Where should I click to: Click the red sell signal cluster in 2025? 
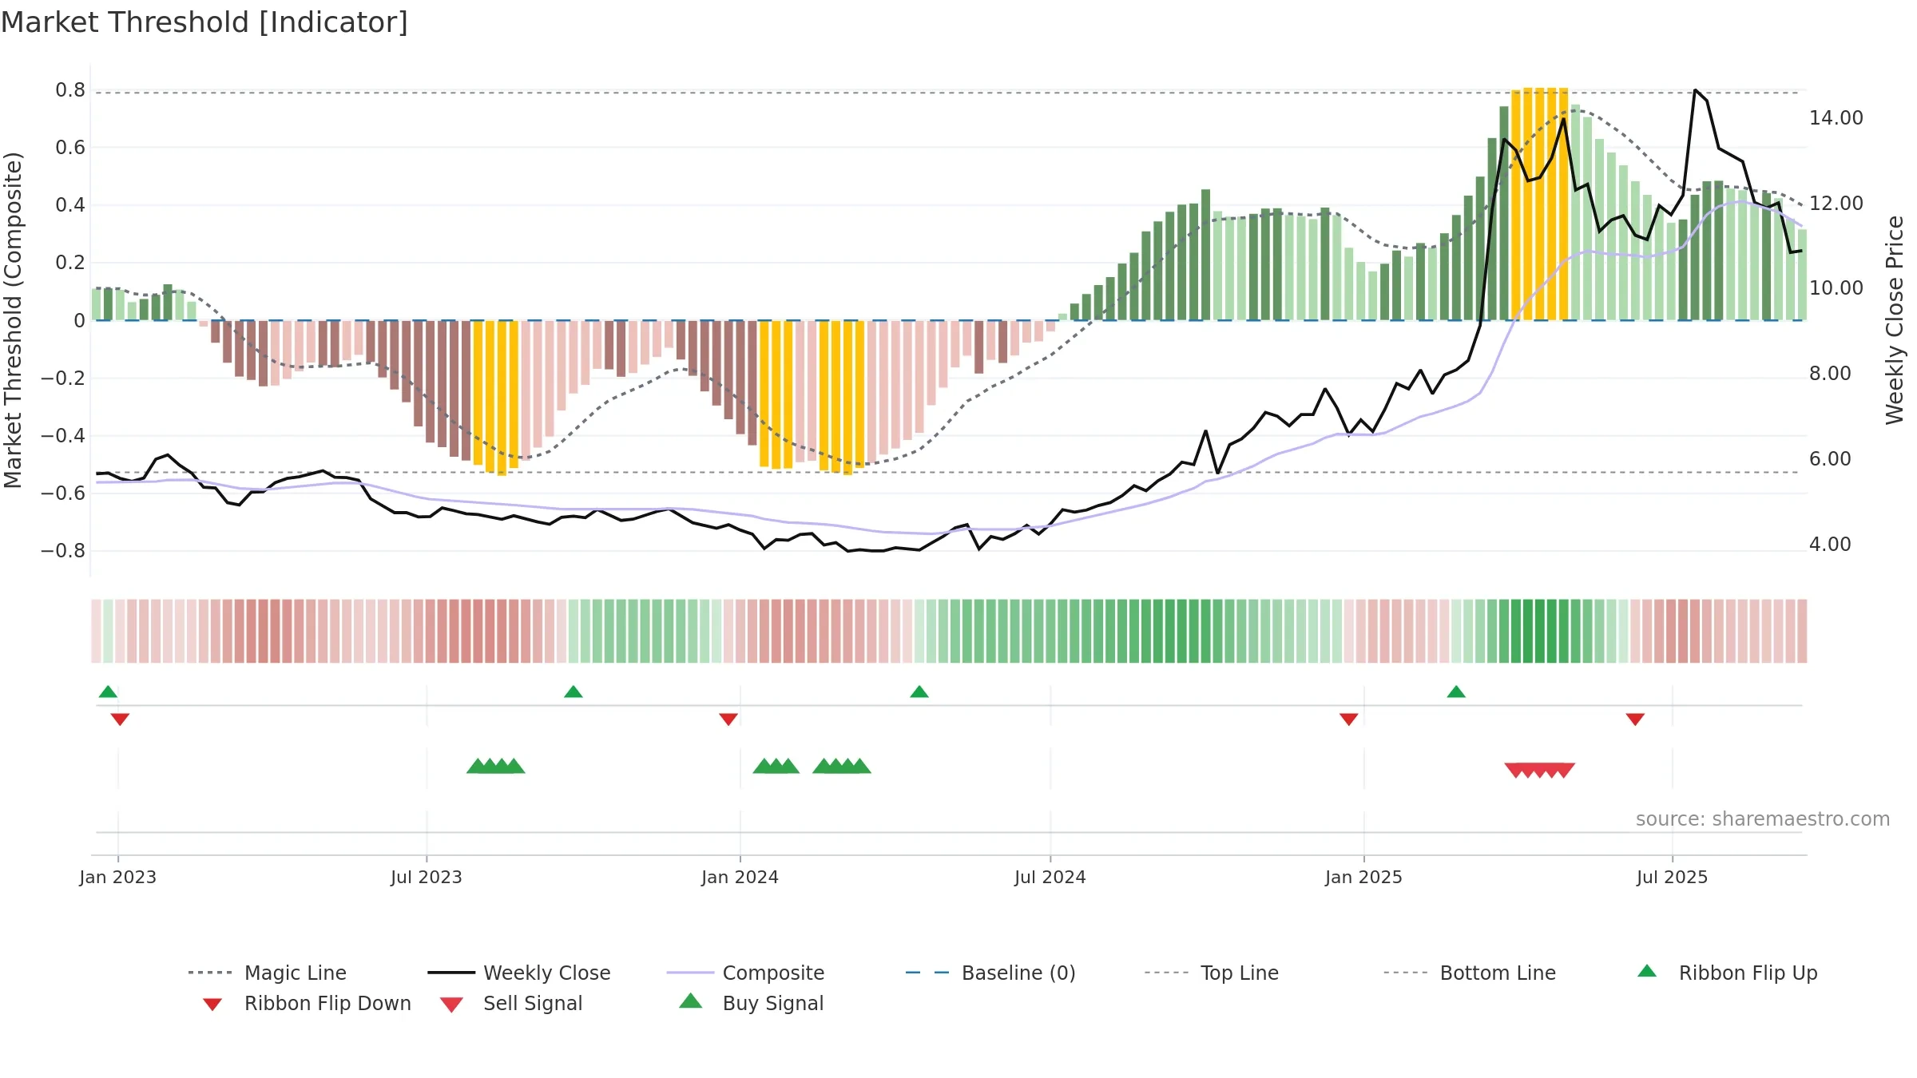tap(1540, 771)
